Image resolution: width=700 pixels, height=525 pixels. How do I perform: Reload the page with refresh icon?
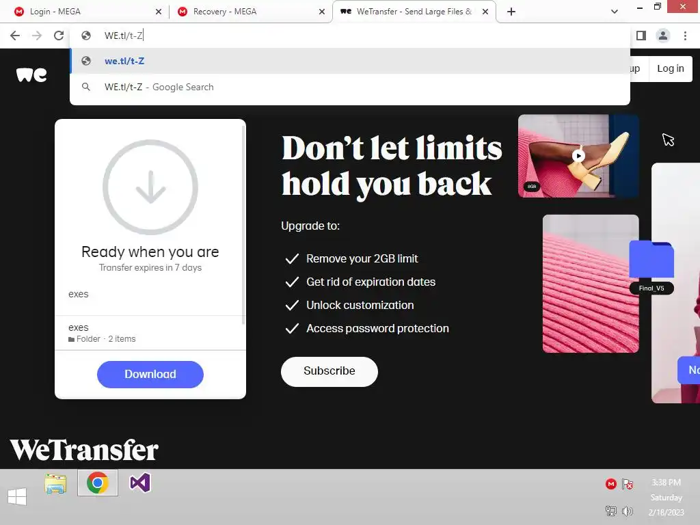tap(59, 36)
